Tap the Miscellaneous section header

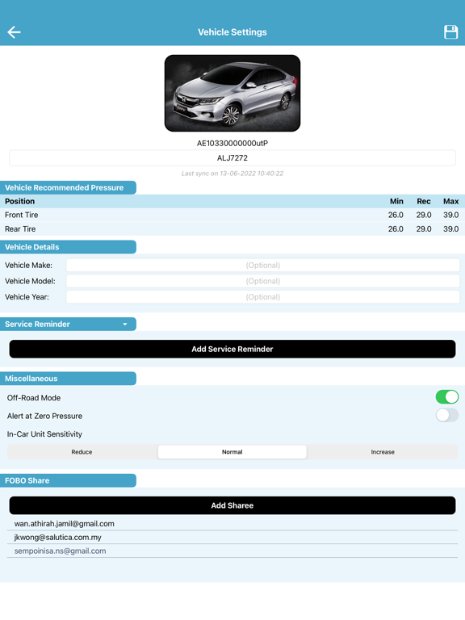[x=68, y=379]
